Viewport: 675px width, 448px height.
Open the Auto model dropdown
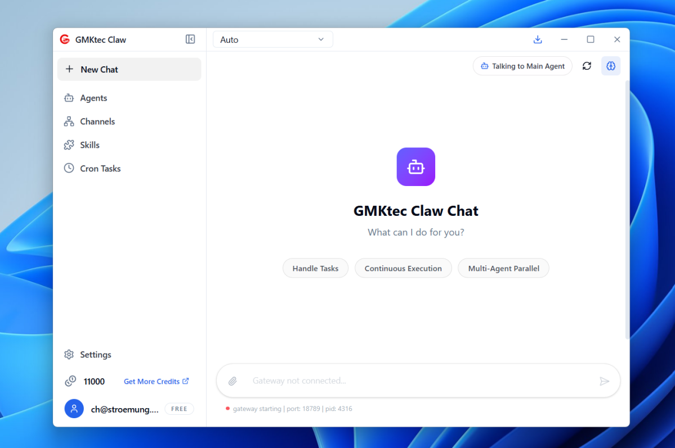point(272,39)
